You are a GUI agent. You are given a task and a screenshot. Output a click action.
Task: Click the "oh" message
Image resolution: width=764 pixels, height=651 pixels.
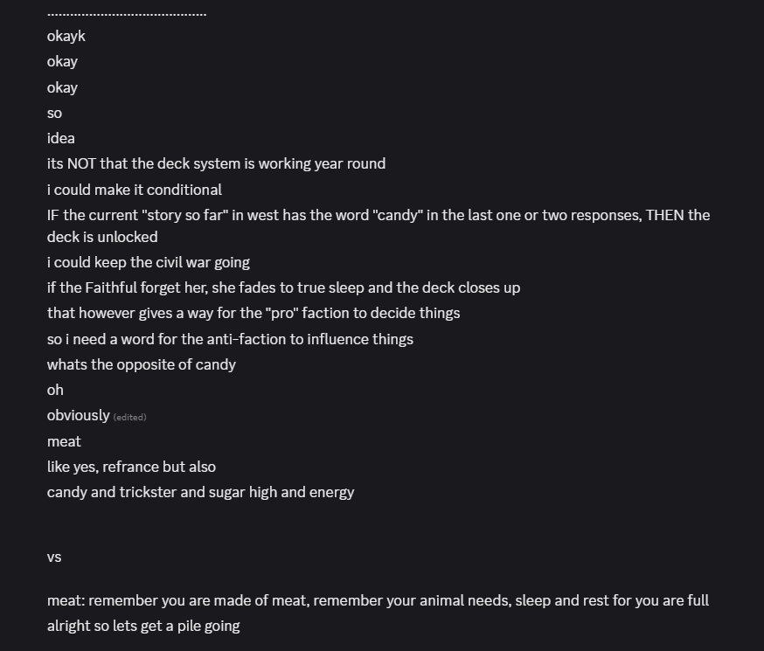click(55, 390)
